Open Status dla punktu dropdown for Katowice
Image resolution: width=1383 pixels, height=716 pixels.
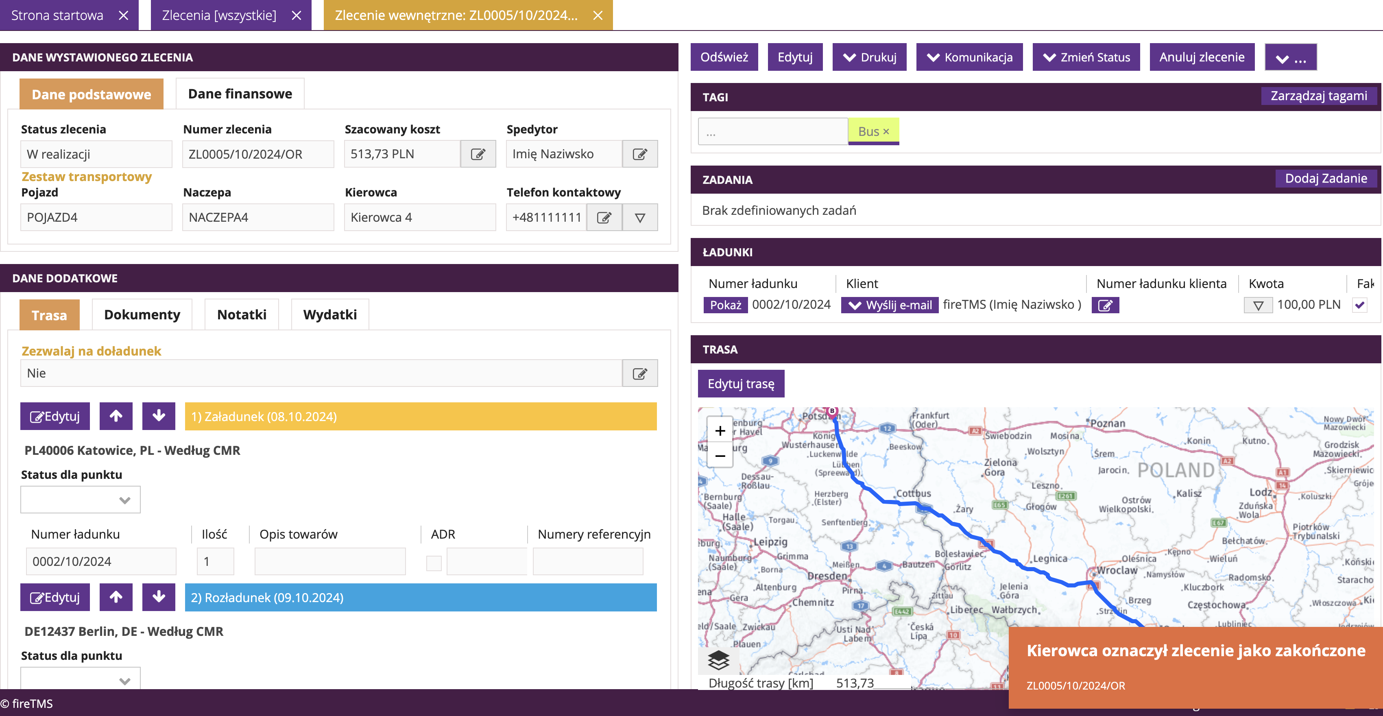click(x=81, y=500)
